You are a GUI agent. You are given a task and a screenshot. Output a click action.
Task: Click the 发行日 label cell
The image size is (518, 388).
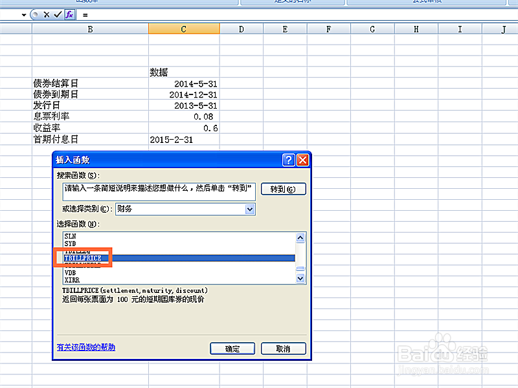90,105
